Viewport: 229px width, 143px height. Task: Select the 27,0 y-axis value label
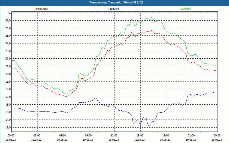pyautogui.click(x=7, y=21)
